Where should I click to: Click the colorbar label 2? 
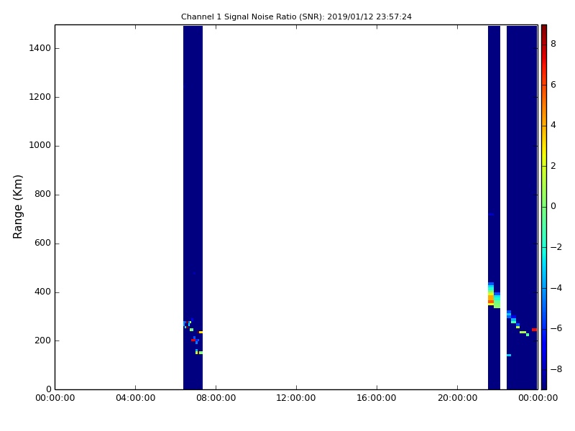[553, 166]
